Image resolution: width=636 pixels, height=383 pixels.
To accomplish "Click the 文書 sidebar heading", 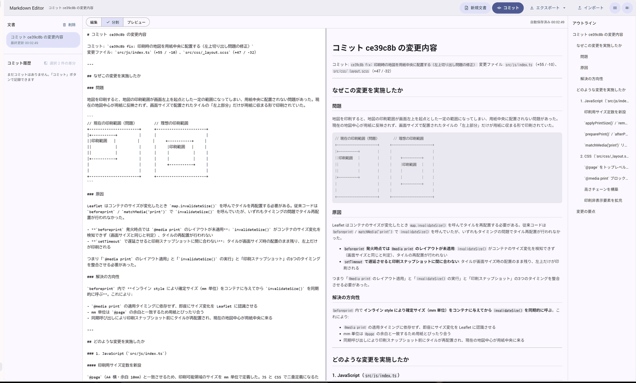I will click(x=11, y=25).
